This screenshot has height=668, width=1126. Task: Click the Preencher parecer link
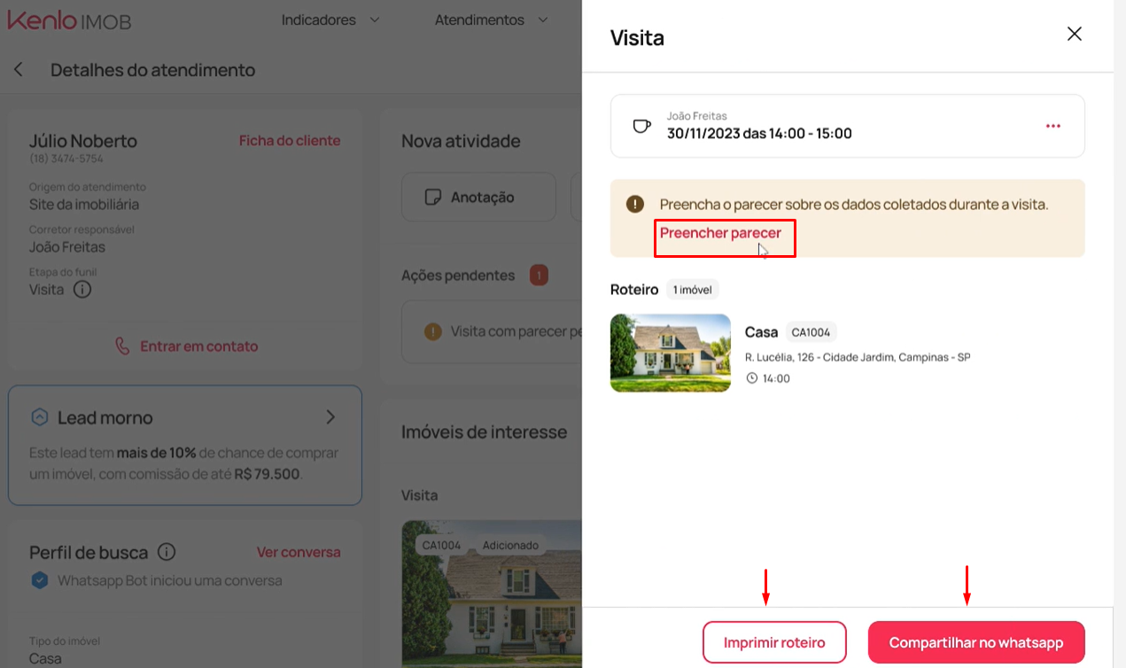point(720,233)
